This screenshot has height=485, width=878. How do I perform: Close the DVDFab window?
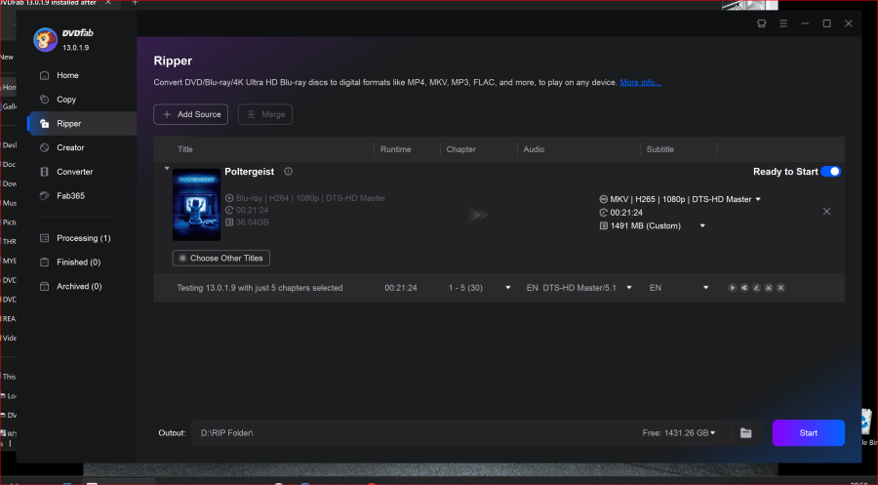(849, 23)
